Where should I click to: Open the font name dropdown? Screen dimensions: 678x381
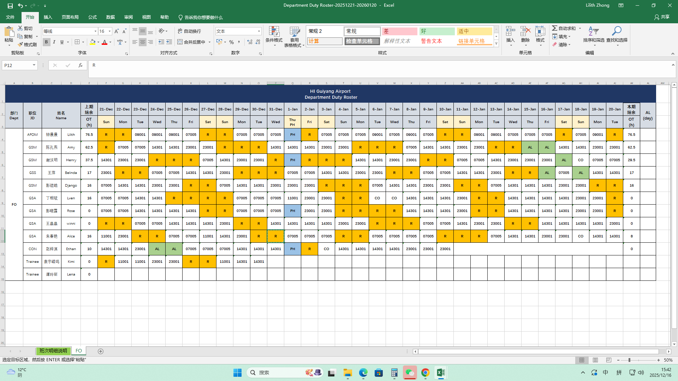tap(95, 31)
